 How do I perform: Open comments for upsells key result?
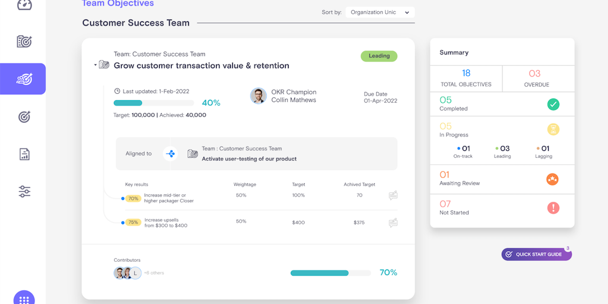pos(392,223)
